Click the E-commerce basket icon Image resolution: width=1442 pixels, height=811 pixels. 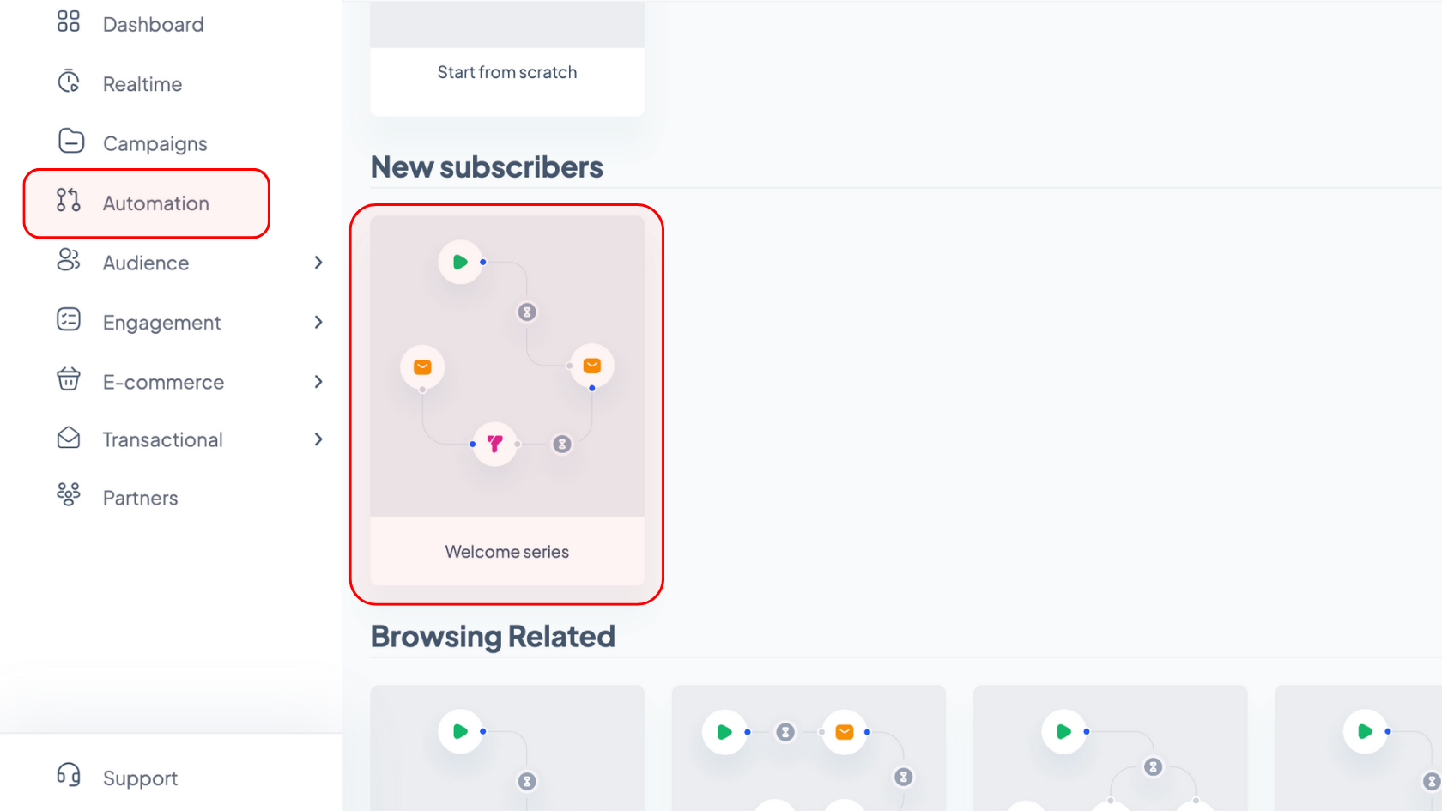coord(69,378)
